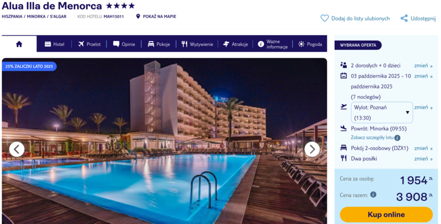Image resolution: width=441 pixels, height=224 pixels.
Task: Change room type Pokój 2-osobowy via zmień
Action: point(423,148)
